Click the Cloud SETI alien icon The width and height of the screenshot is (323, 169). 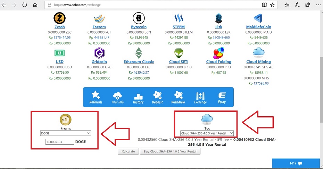click(x=179, y=53)
